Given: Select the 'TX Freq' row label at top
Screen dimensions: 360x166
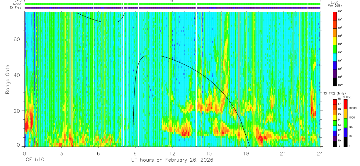Looking at the screenshot, I should [16, 8].
